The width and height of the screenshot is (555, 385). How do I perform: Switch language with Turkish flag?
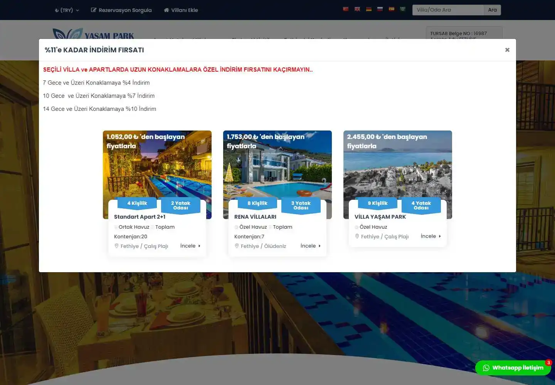coord(346,9)
